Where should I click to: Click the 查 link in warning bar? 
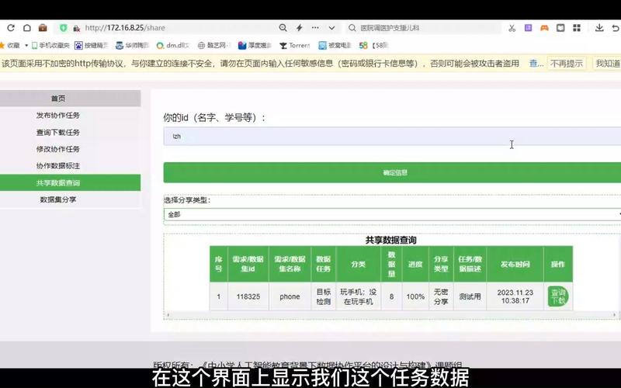pos(536,64)
